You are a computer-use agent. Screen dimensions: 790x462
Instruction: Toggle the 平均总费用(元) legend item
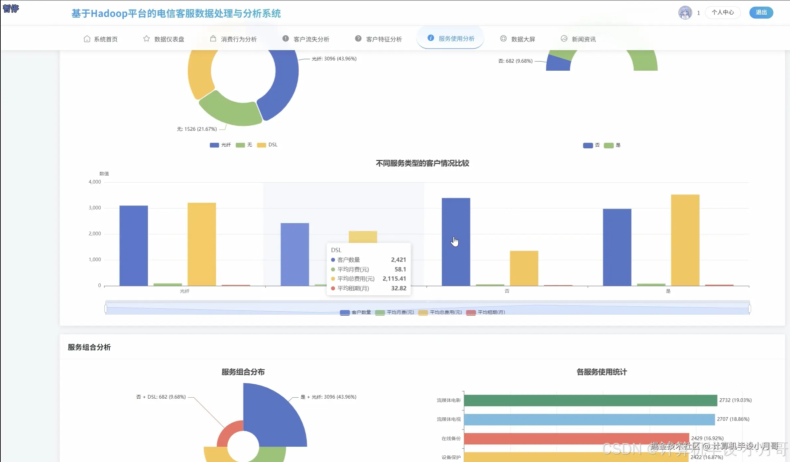[x=440, y=312]
